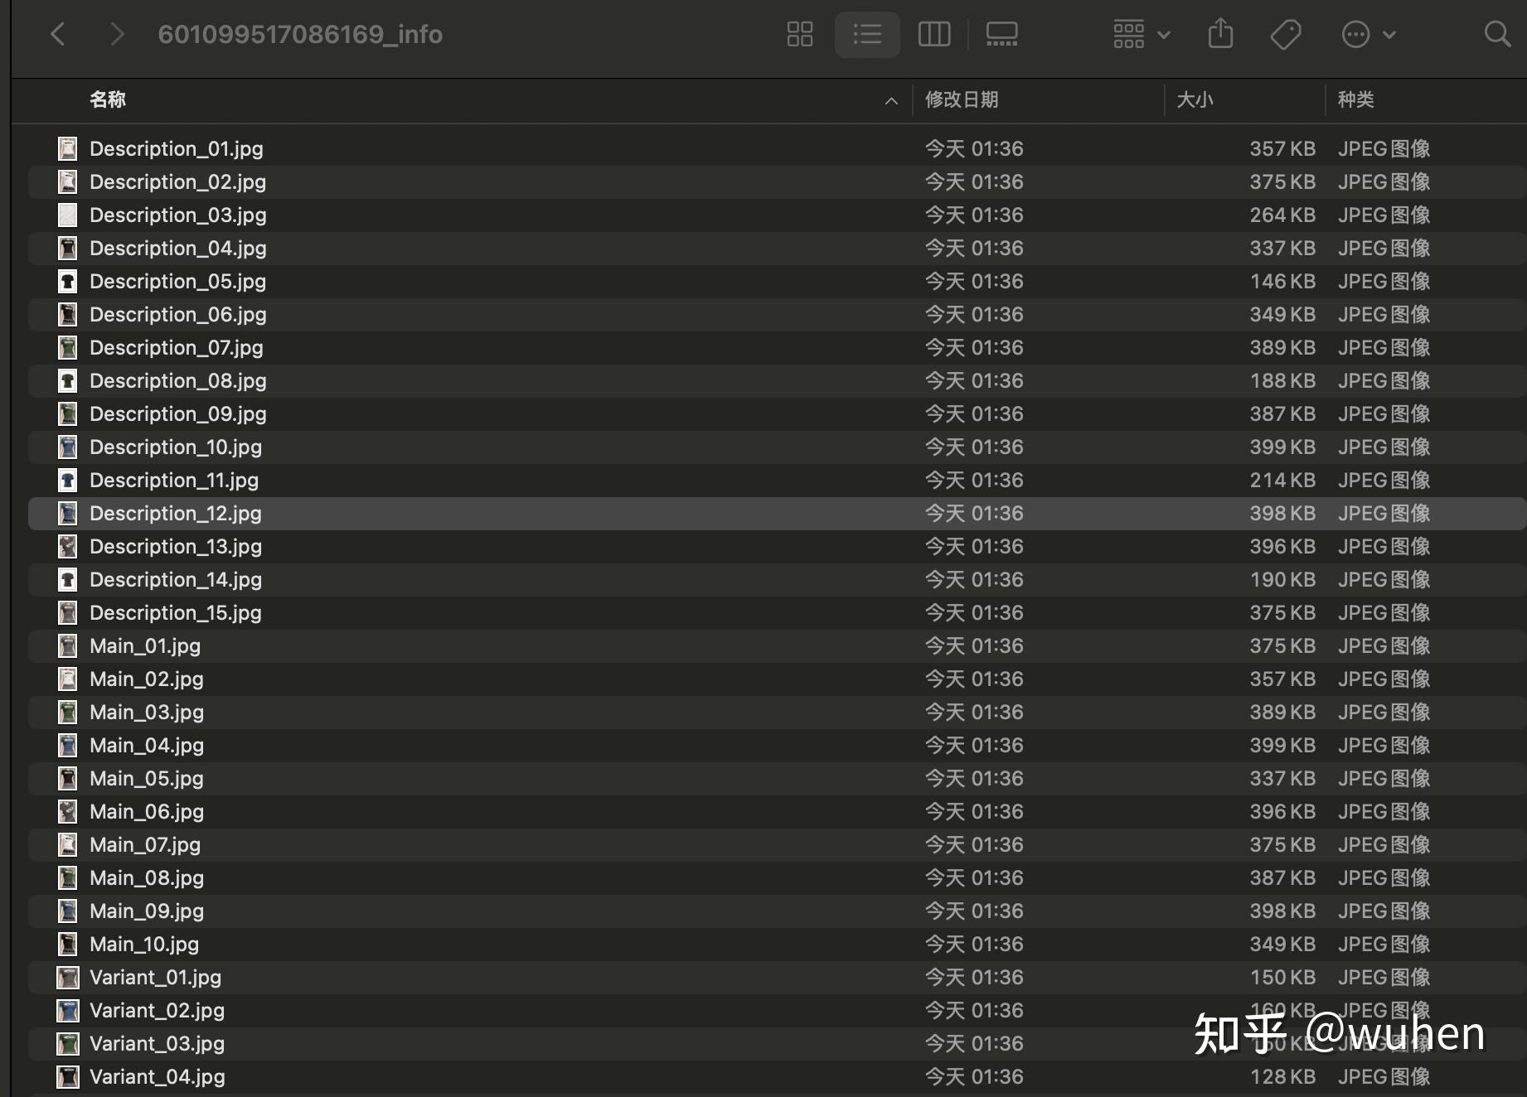
Task: Click the forward navigation arrow
Action: (x=117, y=34)
